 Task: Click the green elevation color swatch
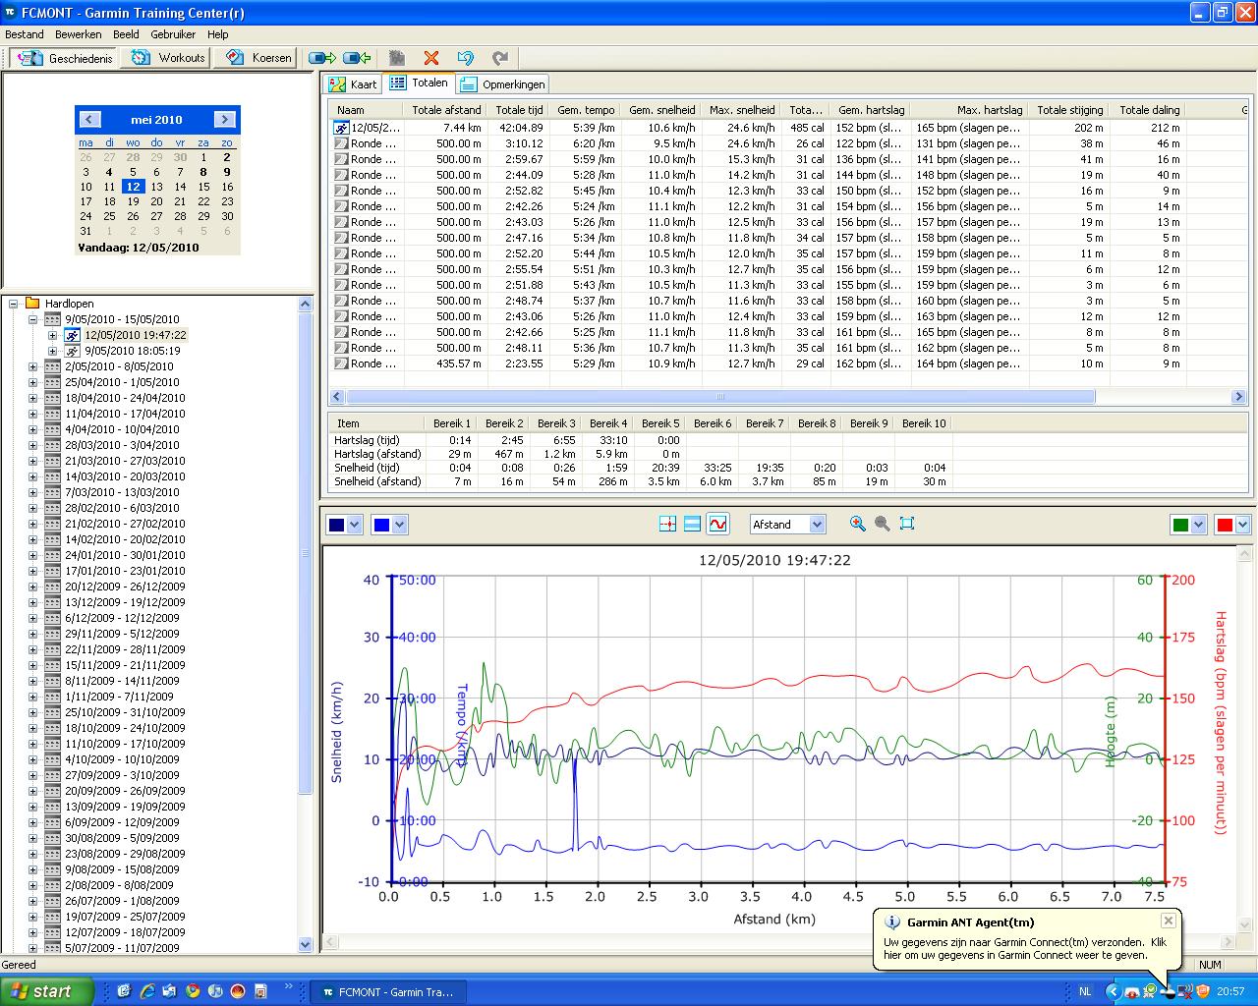coord(1180,525)
